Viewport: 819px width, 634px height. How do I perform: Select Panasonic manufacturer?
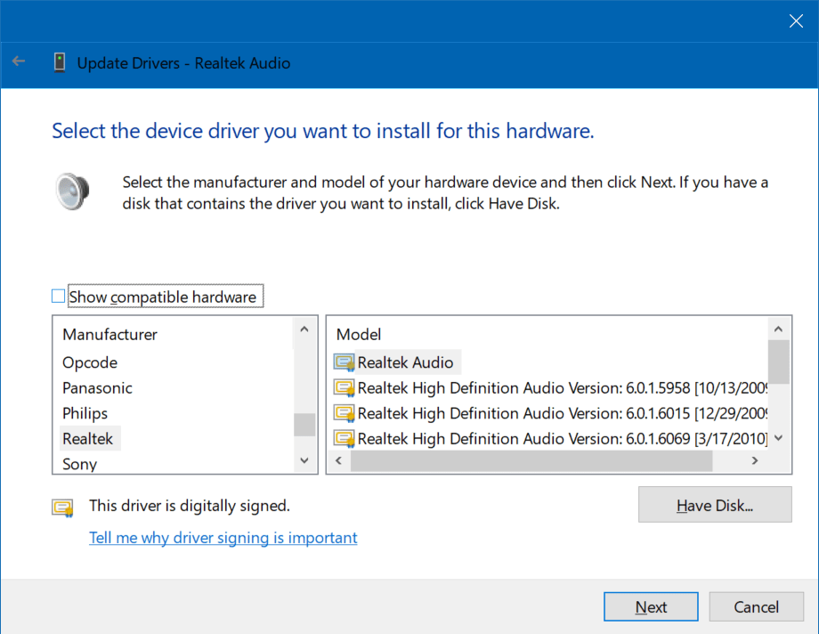[97, 388]
